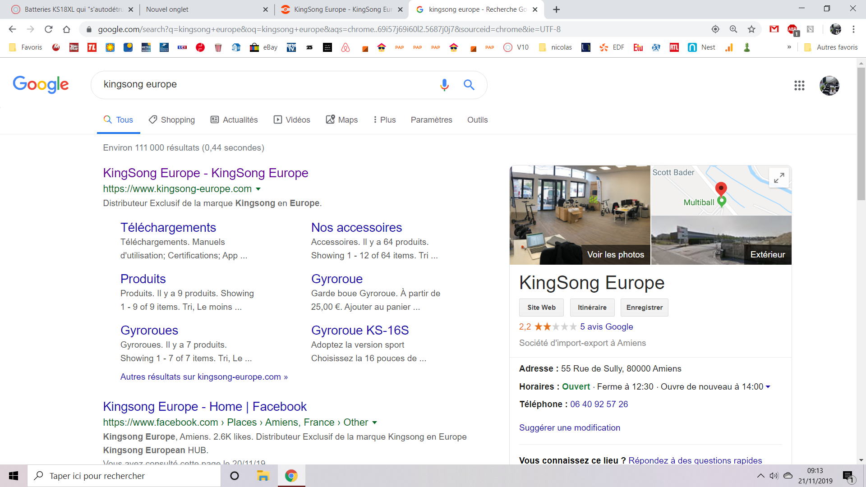Open the EDF bookmark
This screenshot has width=866, height=487.
612,47
